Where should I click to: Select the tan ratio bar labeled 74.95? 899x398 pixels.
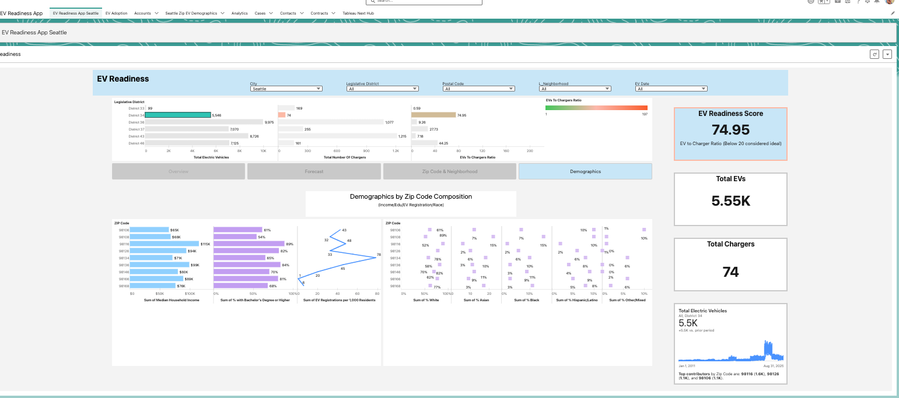click(x=433, y=115)
